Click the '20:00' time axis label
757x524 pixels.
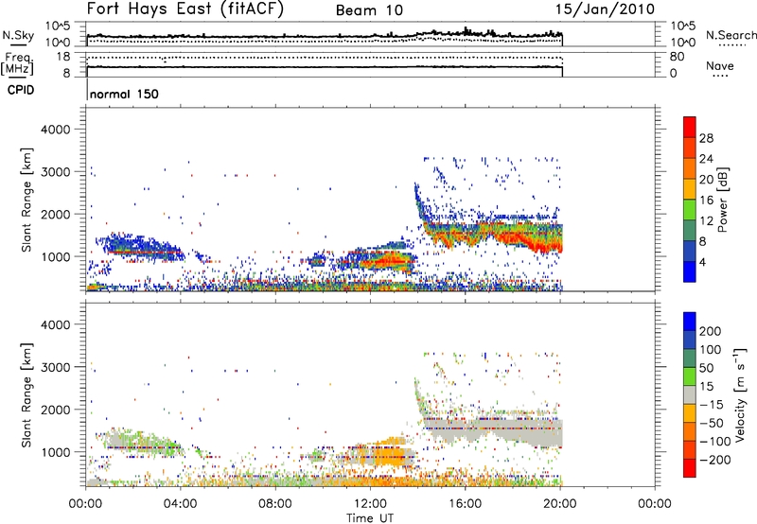pos(560,504)
